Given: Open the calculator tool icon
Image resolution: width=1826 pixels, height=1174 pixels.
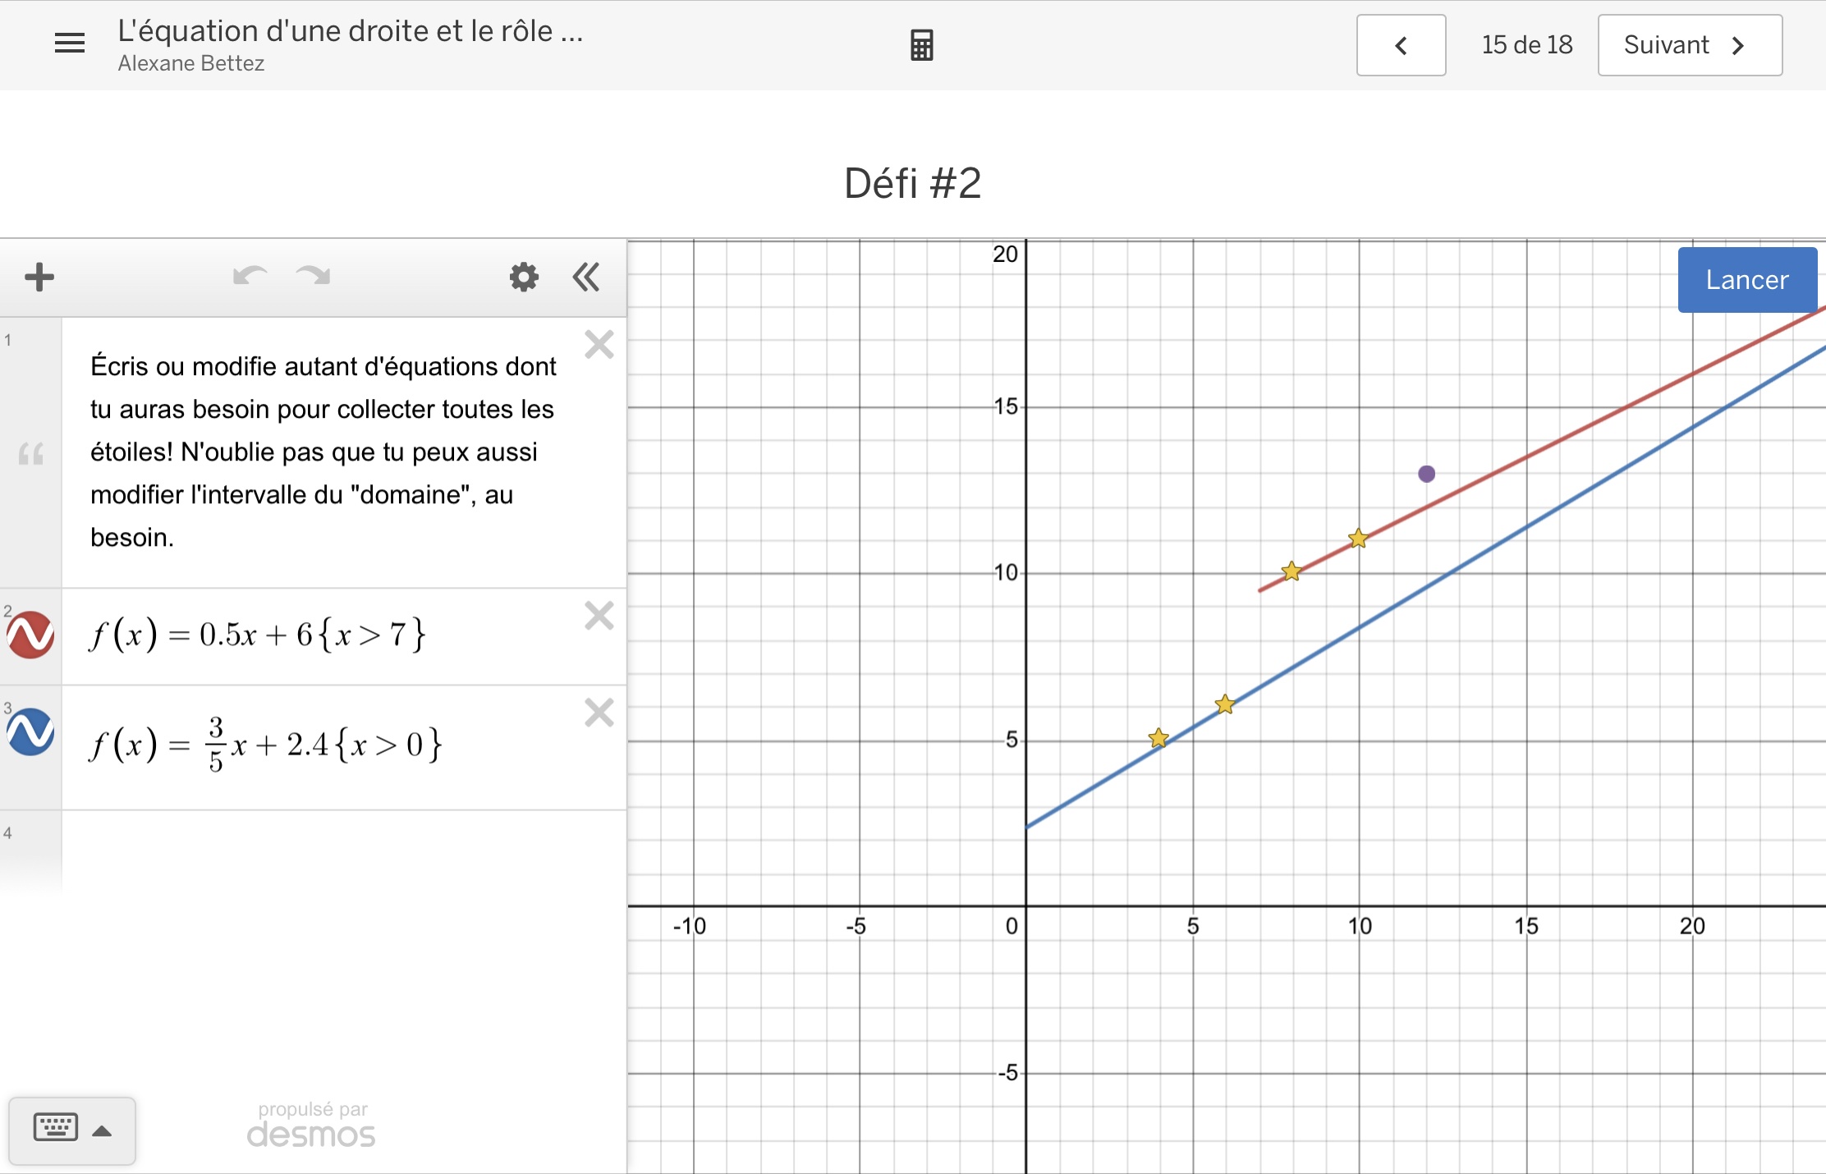Looking at the screenshot, I should tap(921, 45).
